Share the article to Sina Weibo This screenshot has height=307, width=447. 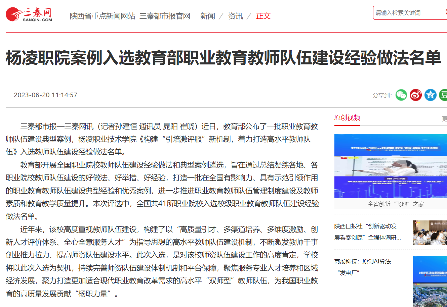pyautogui.click(x=416, y=95)
